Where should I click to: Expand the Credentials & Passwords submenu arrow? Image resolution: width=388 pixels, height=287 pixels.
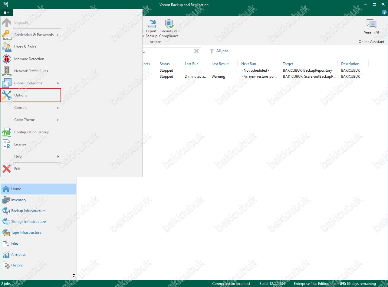pyautogui.click(x=58, y=35)
